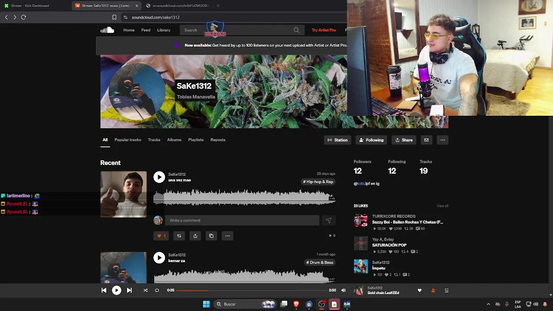553x311 pixels.
Task: Open 'SATURACIÓN POP' liked track
Action: (389, 245)
